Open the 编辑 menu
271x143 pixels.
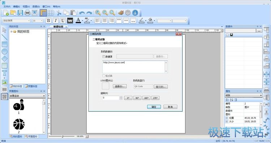[x=17, y=7]
